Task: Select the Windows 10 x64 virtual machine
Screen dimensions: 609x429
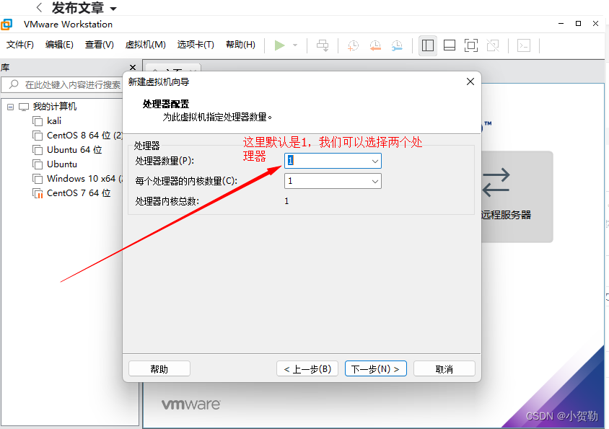Action: click(x=84, y=178)
